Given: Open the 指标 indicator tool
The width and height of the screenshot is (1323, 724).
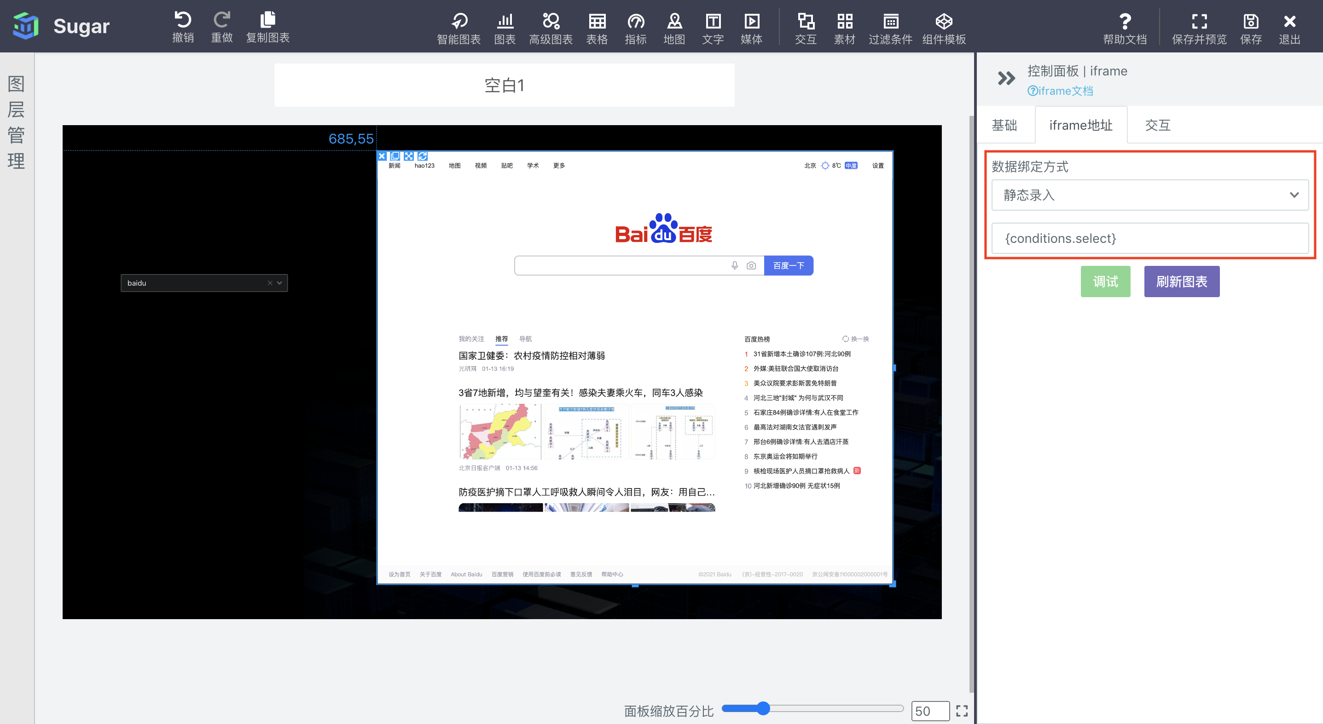Looking at the screenshot, I should [635, 28].
